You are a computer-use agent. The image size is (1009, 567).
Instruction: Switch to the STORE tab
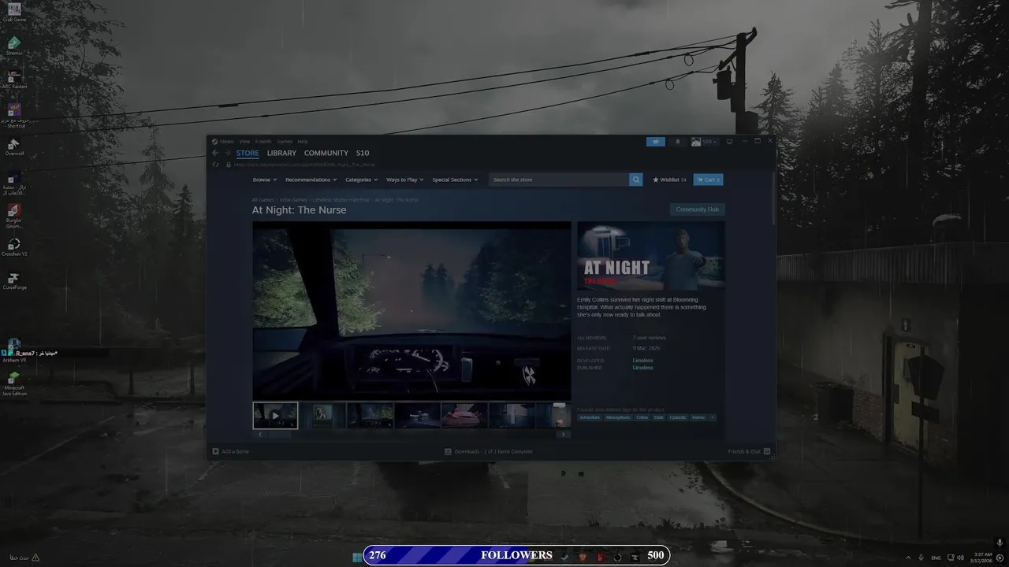click(248, 153)
